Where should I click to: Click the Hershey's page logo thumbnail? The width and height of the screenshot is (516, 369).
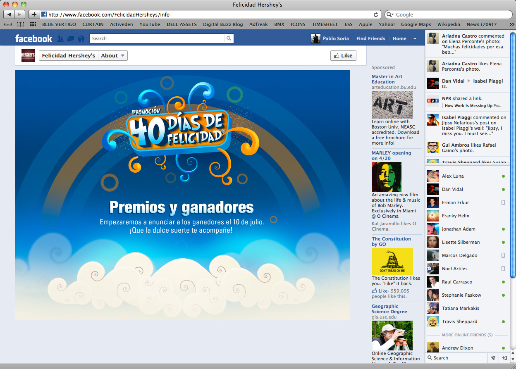click(28, 55)
